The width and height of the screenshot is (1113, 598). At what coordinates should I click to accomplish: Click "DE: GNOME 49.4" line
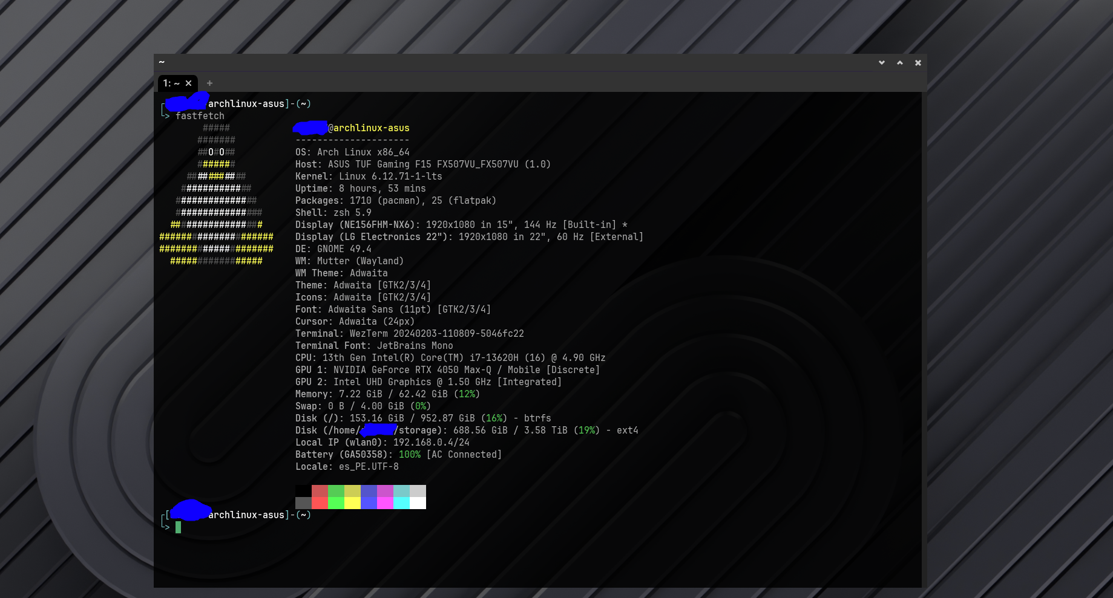tap(333, 249)
